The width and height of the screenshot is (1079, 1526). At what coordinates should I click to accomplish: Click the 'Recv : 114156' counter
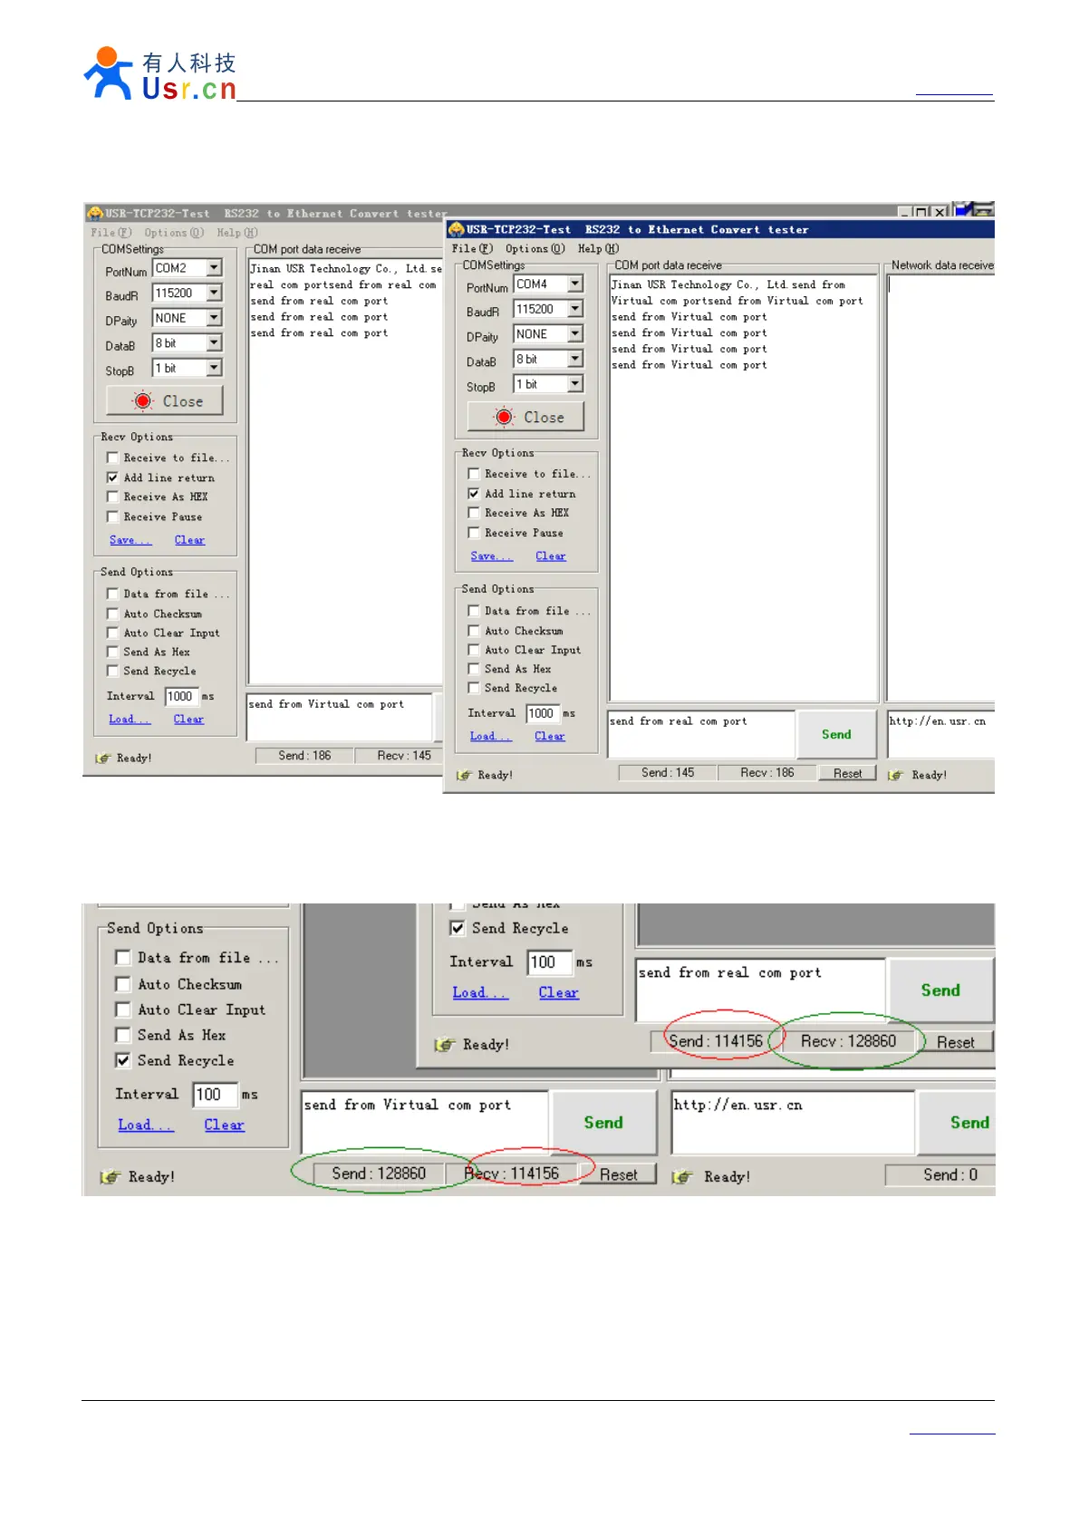512,1173
